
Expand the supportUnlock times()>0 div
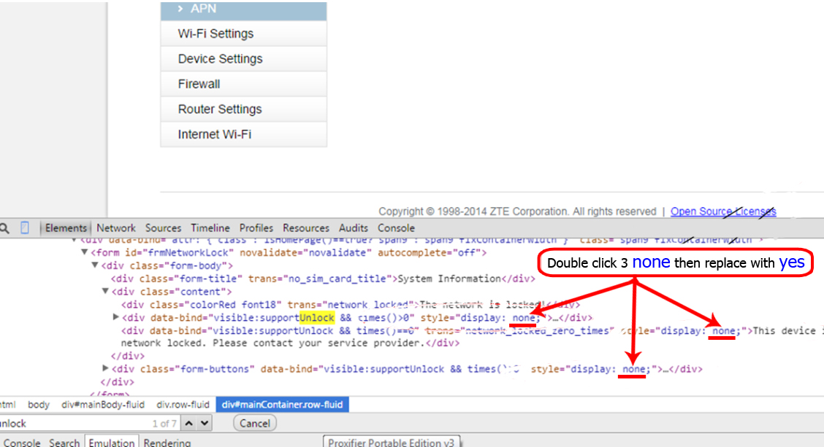pos(115,317)
